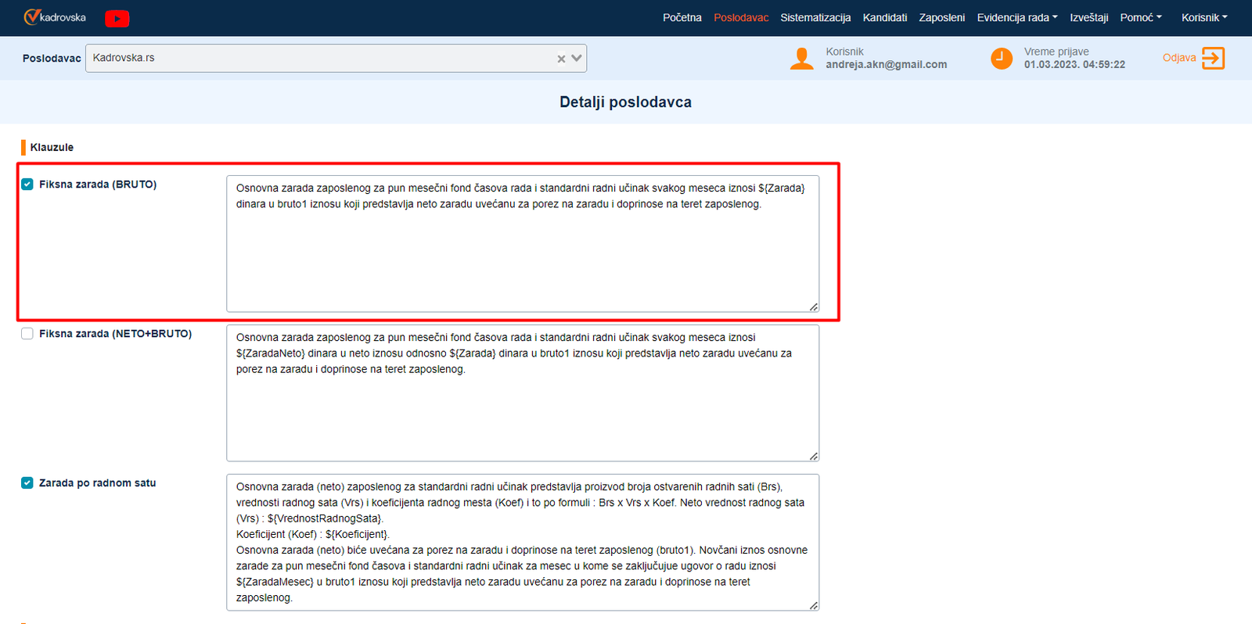Screen dimensions: 1252x624
Task: Open the Evidencija rada dropdown menu
Action: [1016, 17]
